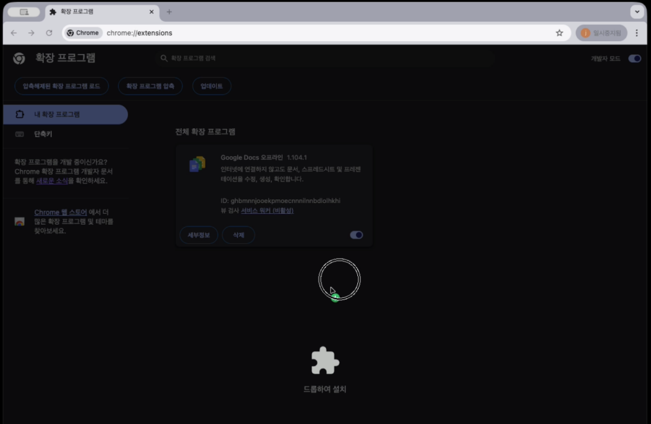Screen dimensions: 651x424
Task: Expand the tab search dropdown arrow
Action: [636, 12]
